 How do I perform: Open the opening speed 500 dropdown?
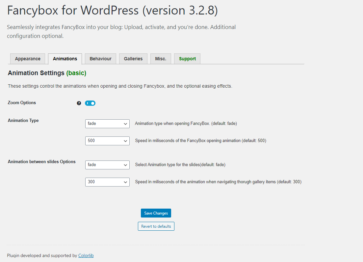107,141
